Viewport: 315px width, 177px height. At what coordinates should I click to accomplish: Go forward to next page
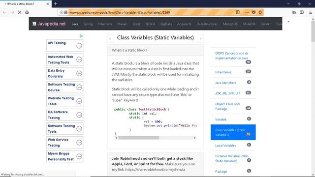12,12
